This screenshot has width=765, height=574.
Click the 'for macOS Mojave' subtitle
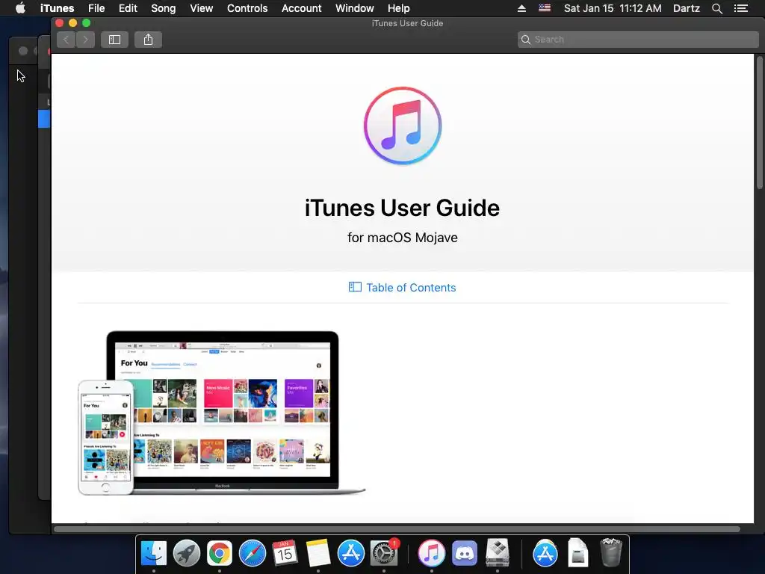(x=403, y=238)
